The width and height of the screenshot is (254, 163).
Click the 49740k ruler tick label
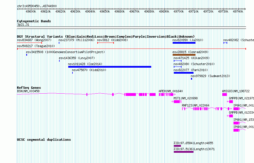[x=238, y=11]
